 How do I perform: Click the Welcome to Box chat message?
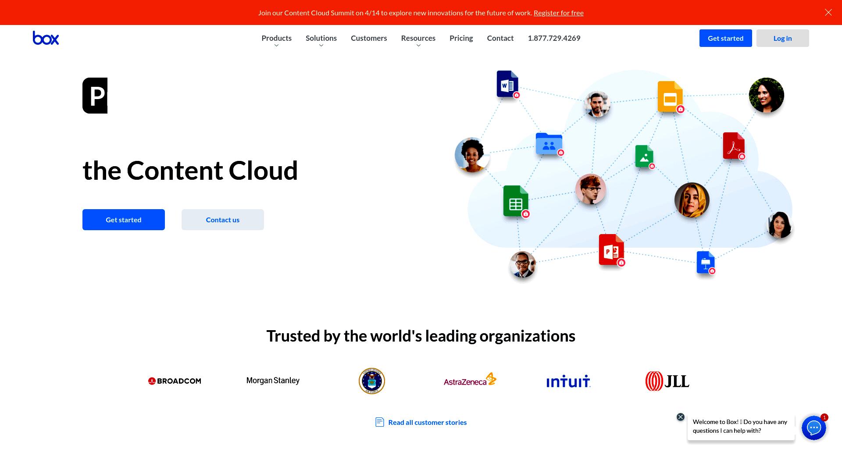click(x=741, y=426)
